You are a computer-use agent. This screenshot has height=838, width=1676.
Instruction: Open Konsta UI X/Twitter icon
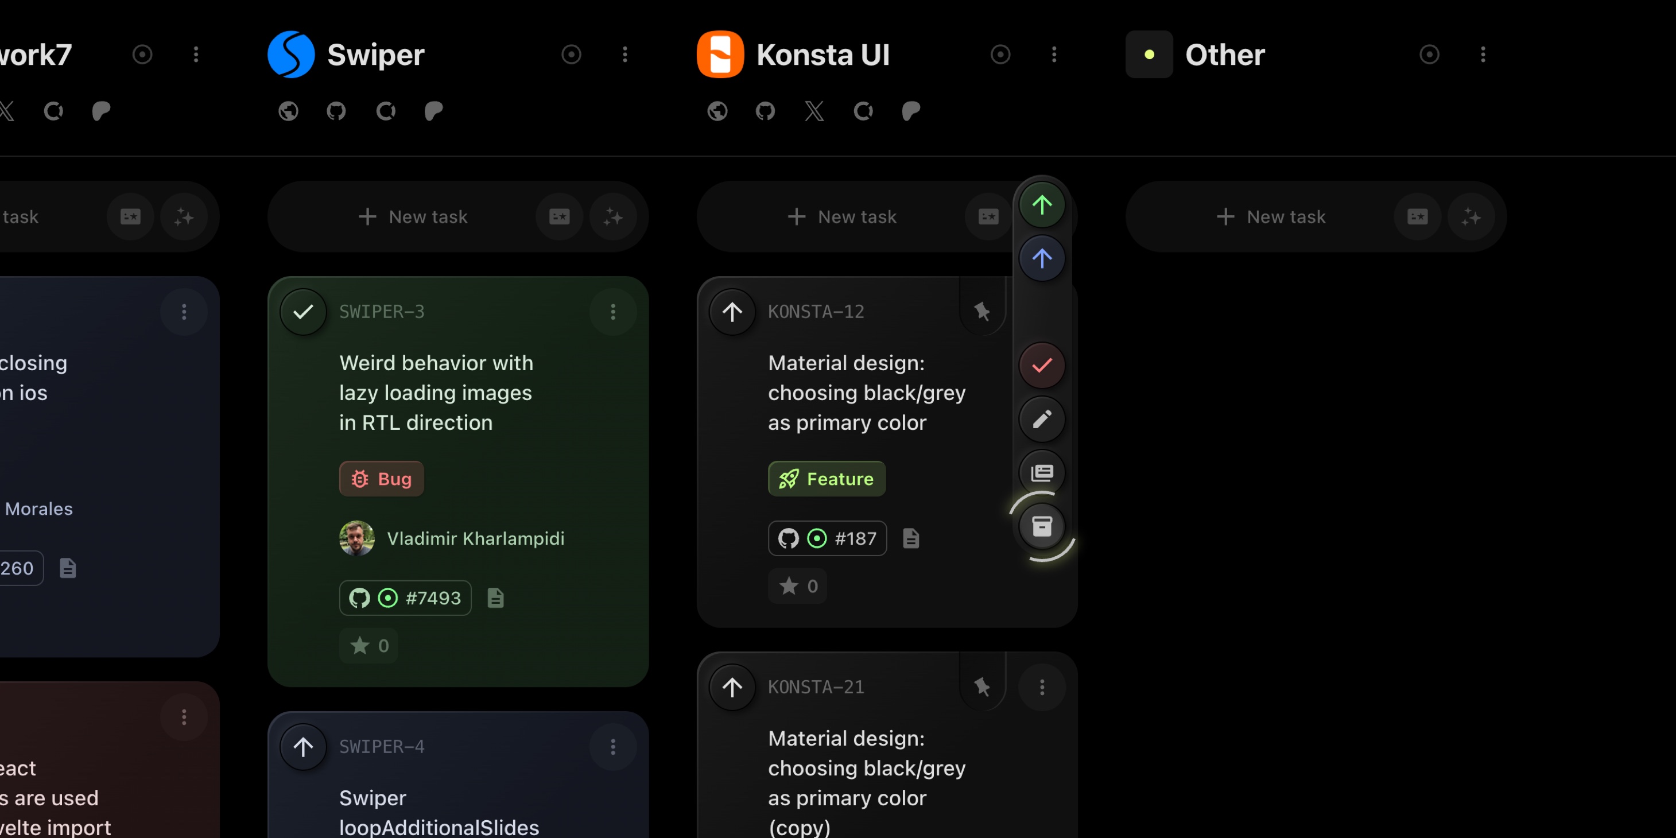coord(814,111)
